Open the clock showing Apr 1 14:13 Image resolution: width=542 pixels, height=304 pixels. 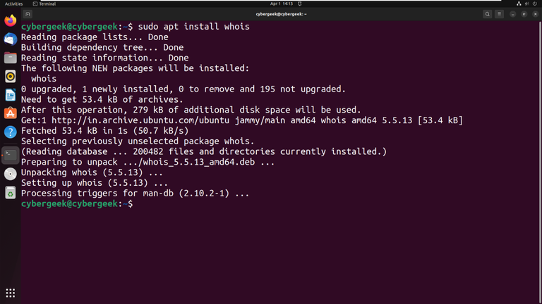281,4
